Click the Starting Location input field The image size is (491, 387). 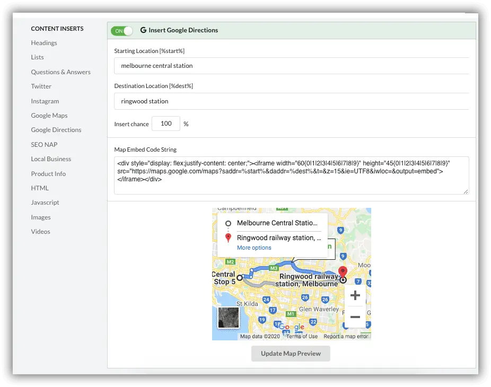point(292,66)
